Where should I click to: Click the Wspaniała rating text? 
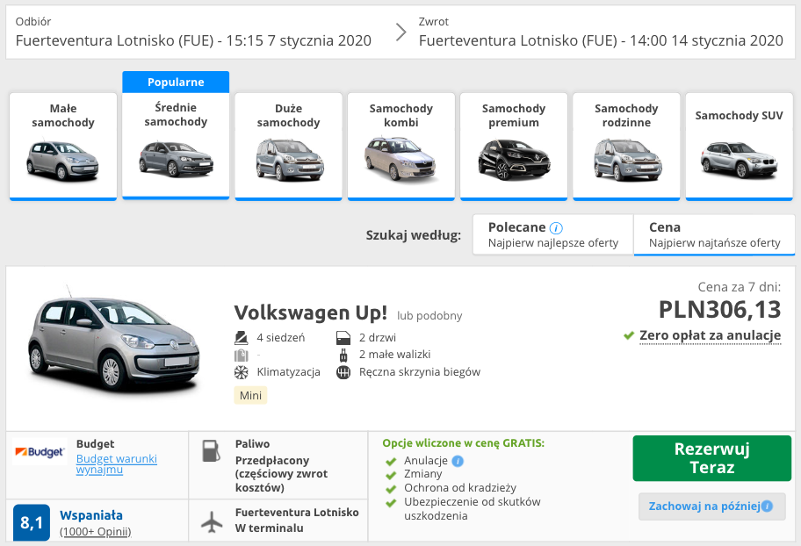(91, 515)
